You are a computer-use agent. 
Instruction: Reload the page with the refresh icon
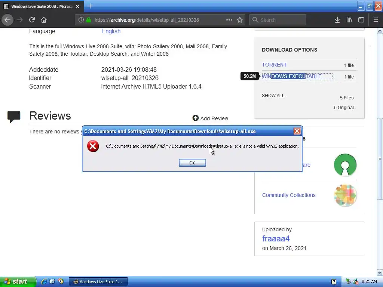32,20
